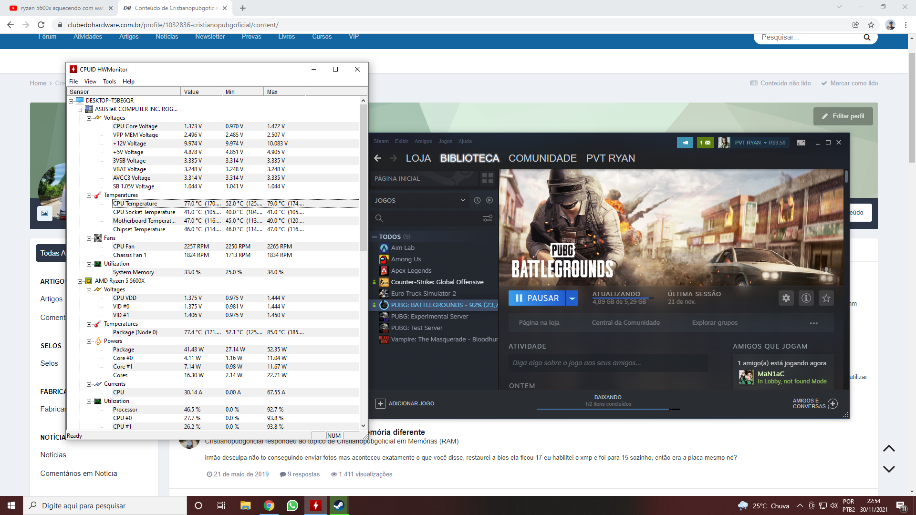Collapse the ASUSTeK COMPUTER node in HWMonitor
Viewport: 916px width, 515px height.
(80, 109)
